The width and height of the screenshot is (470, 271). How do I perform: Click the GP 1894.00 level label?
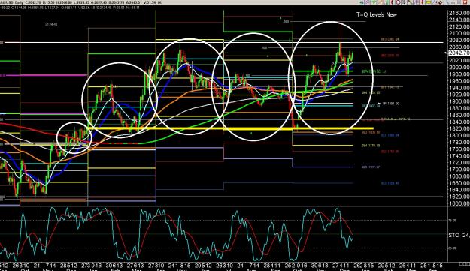391,104
